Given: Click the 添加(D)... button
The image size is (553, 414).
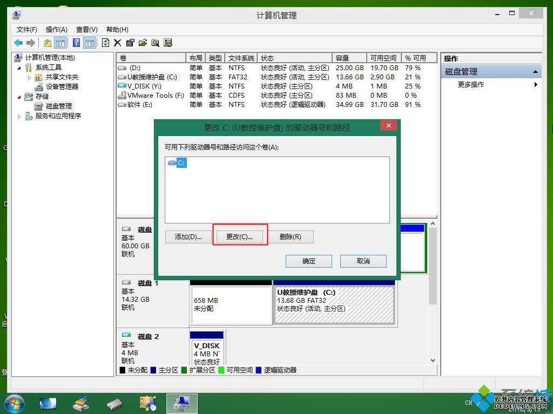Looking at the screenshot, I should (x=188, y=236).
